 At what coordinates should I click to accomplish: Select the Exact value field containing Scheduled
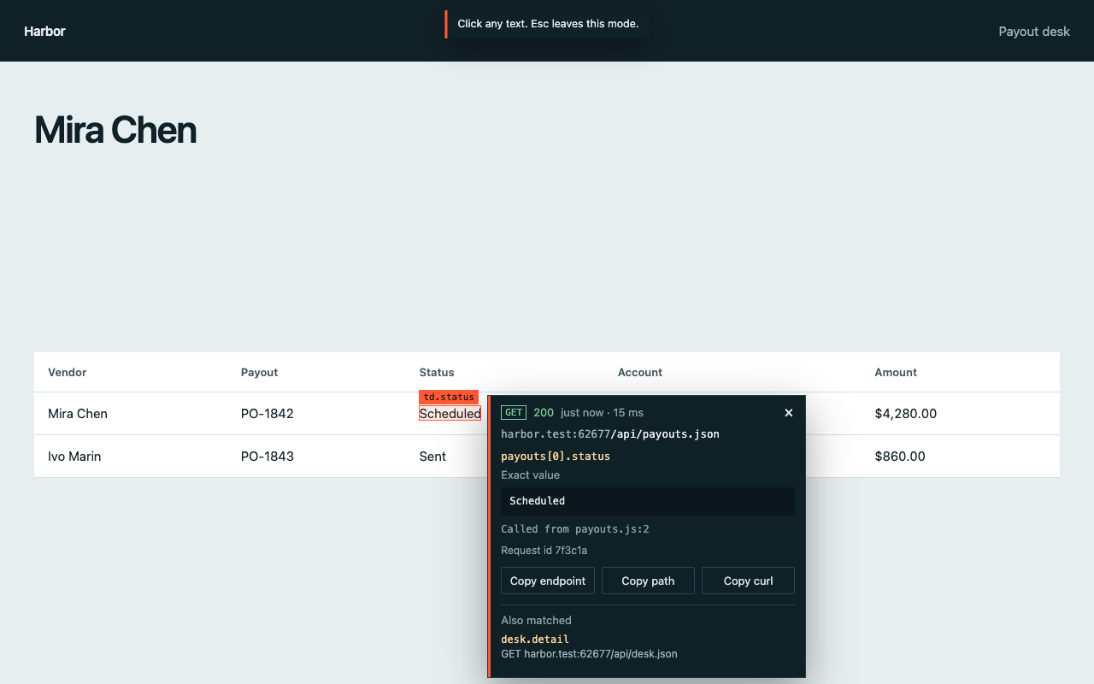[648, 501]
